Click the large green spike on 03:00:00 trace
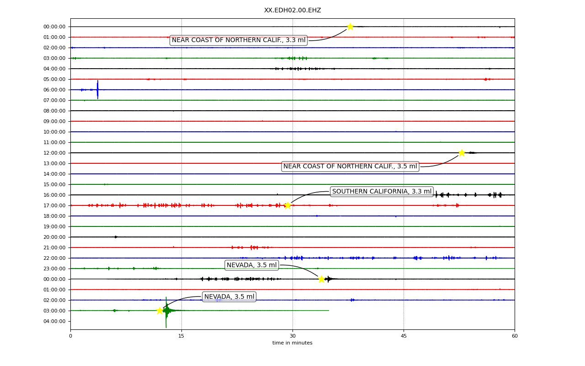The height and width of the screenshot is (366, 585). point(166,312)
